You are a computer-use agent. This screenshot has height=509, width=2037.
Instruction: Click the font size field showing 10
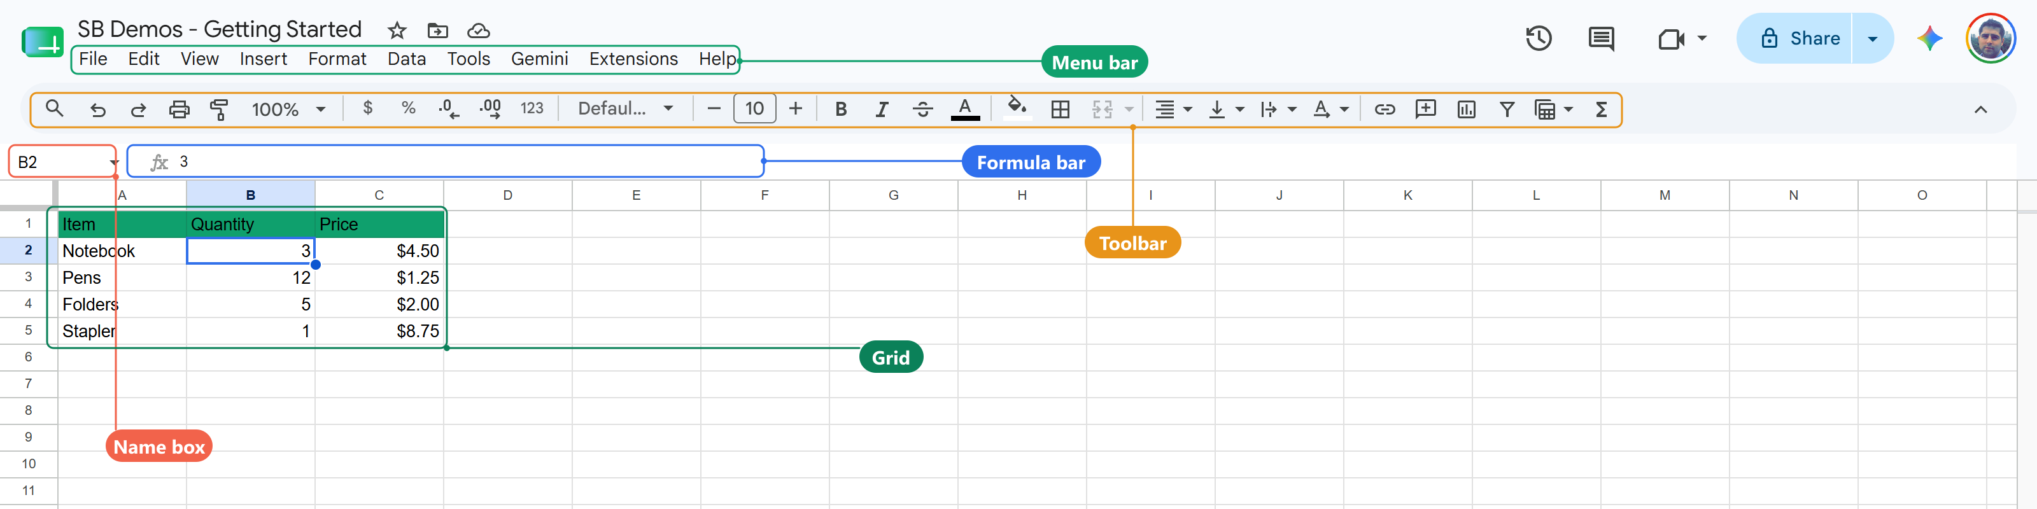click(x=754, y=108)
